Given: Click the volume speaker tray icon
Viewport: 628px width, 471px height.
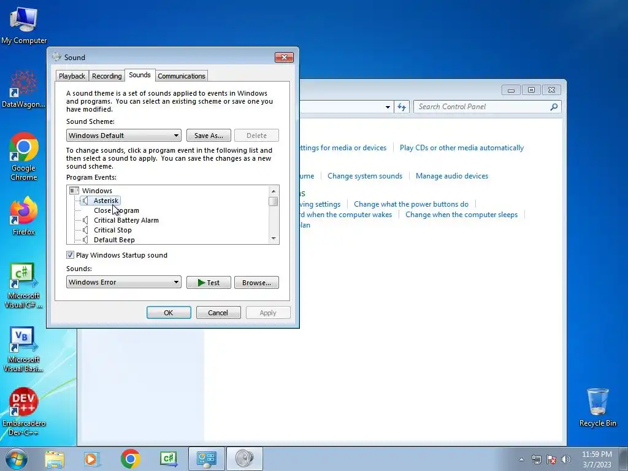Looking at the screenshot, I should point(566,459).
